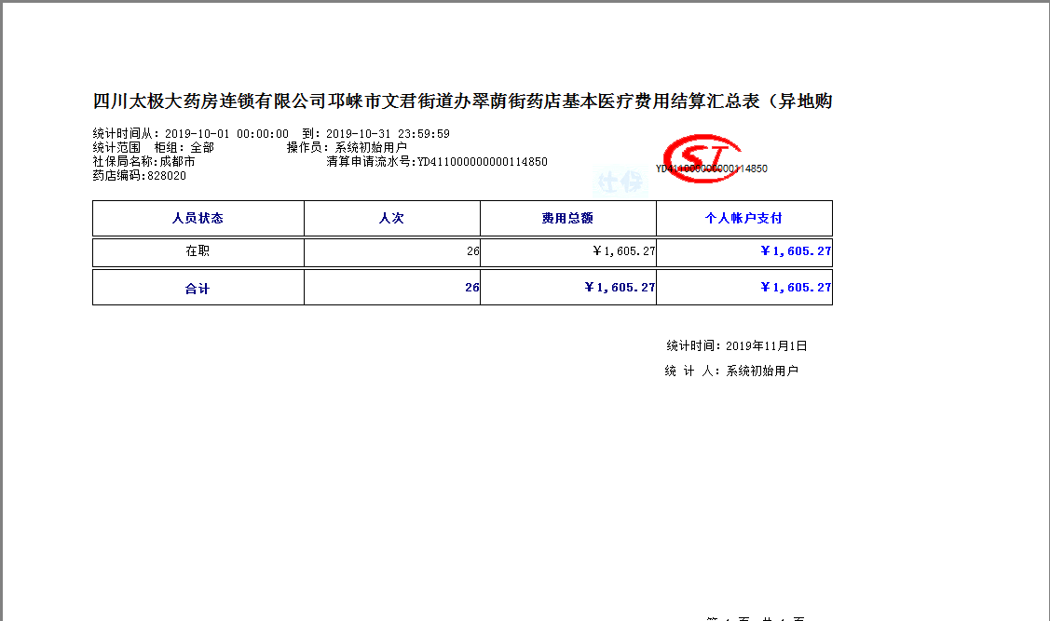This screenshot has height=621, width=1050.
Task: Click the 费用总额 amount in the 在职 row
Action: pyautogui.click(x=623, y=251)
